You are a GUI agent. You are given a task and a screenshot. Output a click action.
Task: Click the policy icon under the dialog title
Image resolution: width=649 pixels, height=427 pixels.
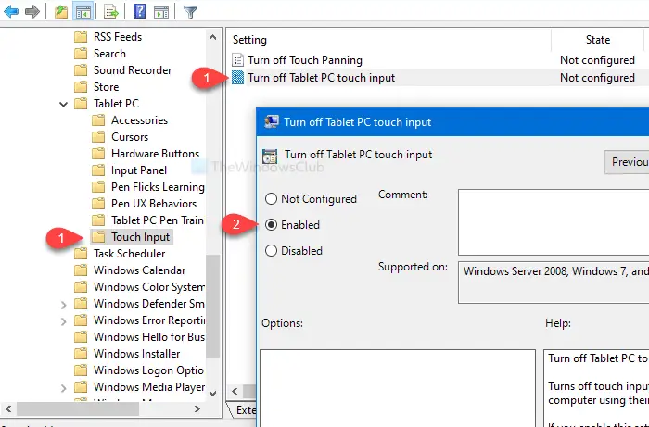(x=270, y=157)
